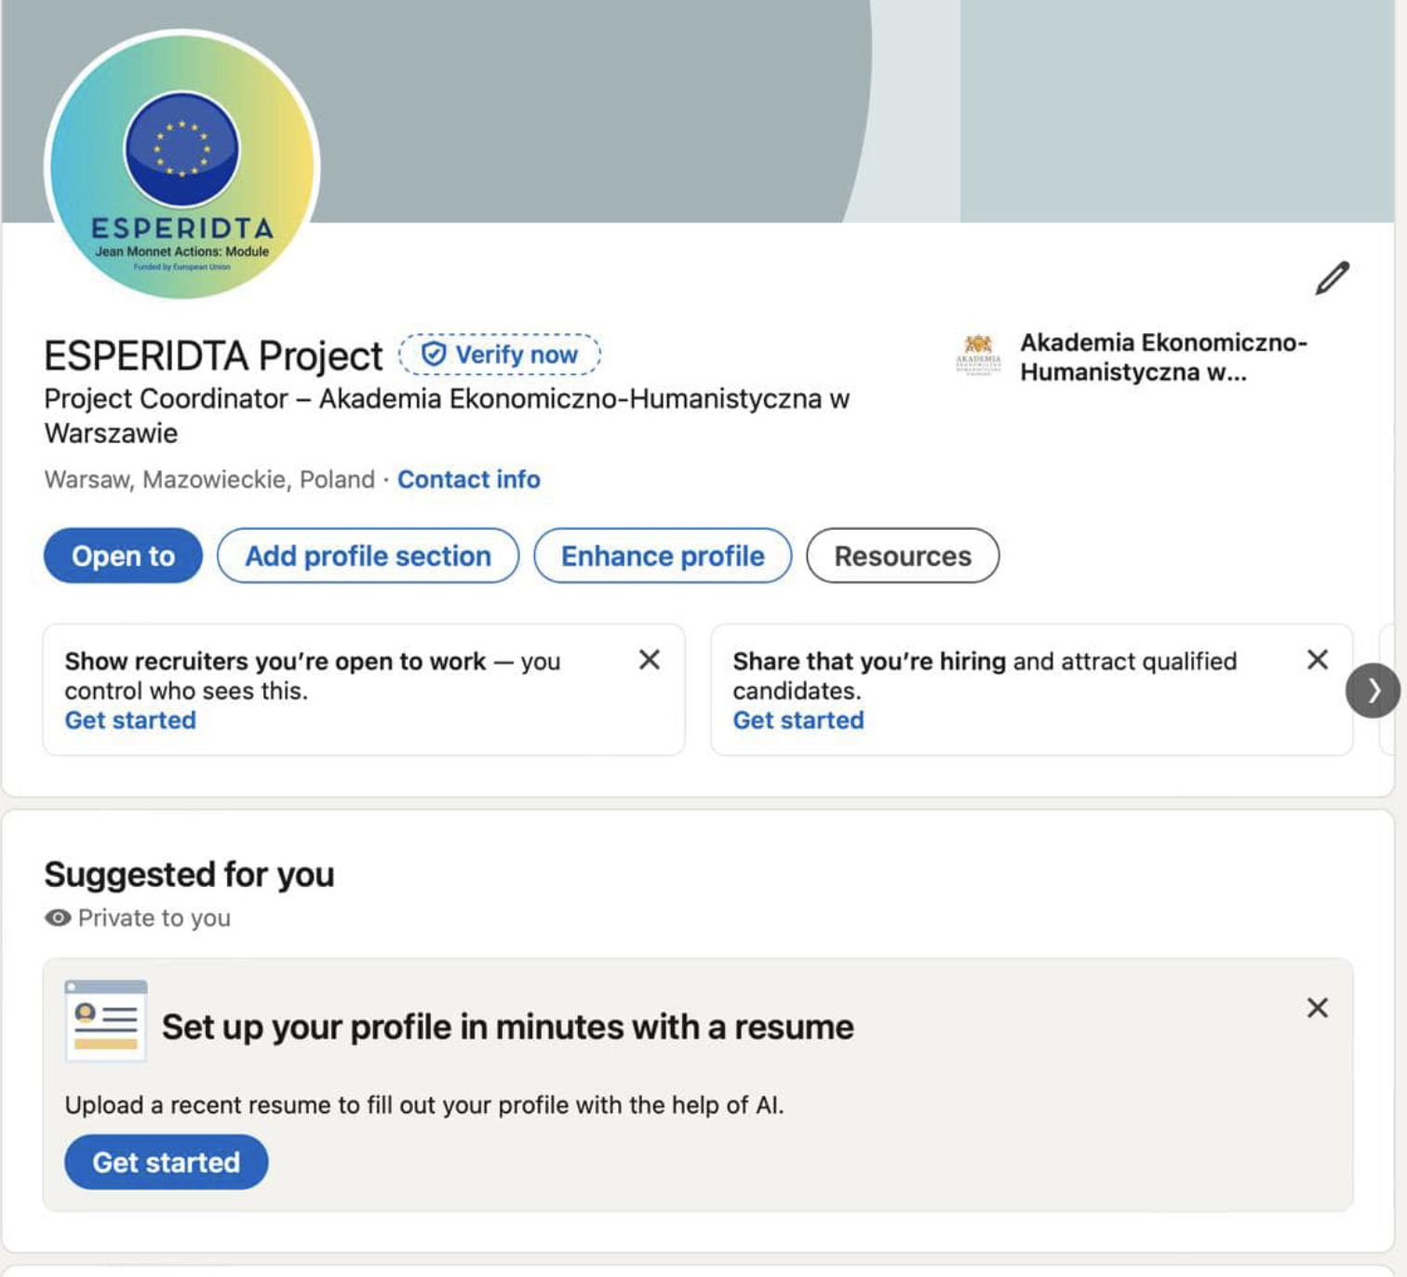
Task: Click the Private to you eye icon
Action: (x=58, y=918)
